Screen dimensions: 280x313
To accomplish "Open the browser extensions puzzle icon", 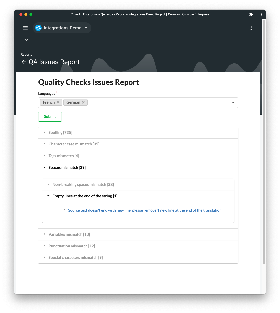I will tap(251, 14).
